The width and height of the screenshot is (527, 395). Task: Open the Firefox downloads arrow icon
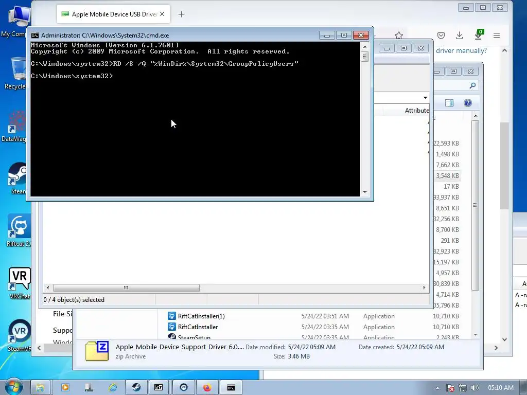[x=459, y=35]
